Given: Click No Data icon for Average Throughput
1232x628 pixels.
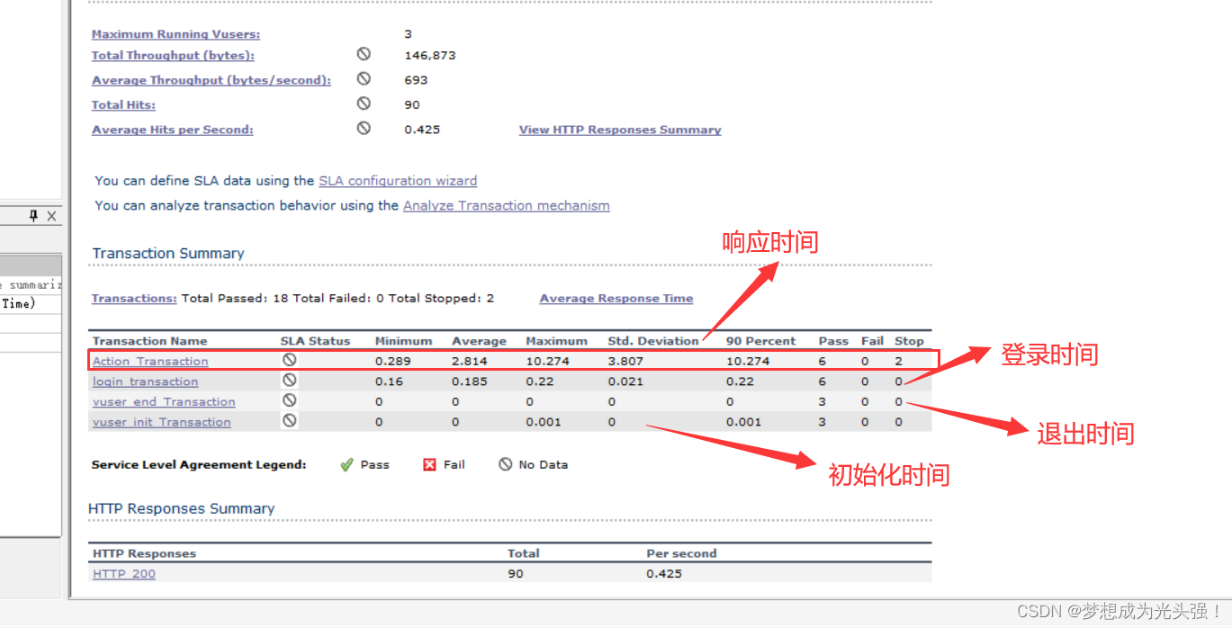Looking at the screenshot, I should pyautogui.click(x=364, y=78).
